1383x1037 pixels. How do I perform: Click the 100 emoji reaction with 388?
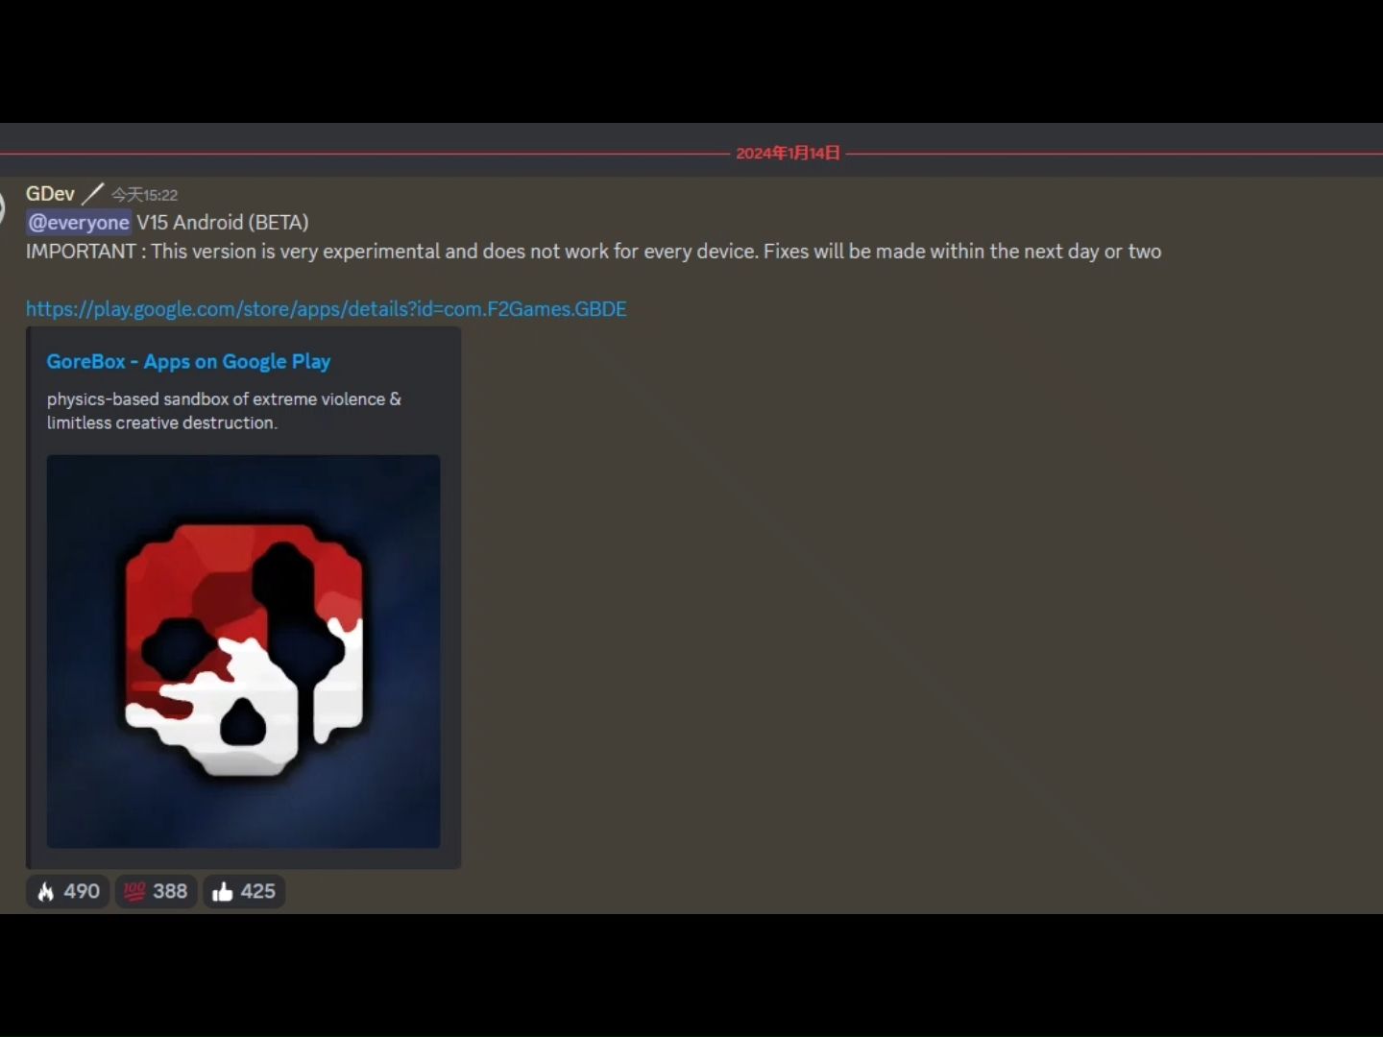pos(156,891)
